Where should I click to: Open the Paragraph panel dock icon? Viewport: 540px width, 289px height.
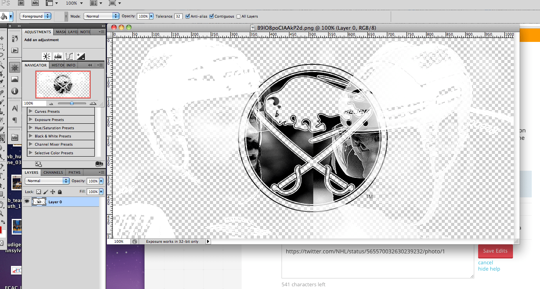click(15, 120)
